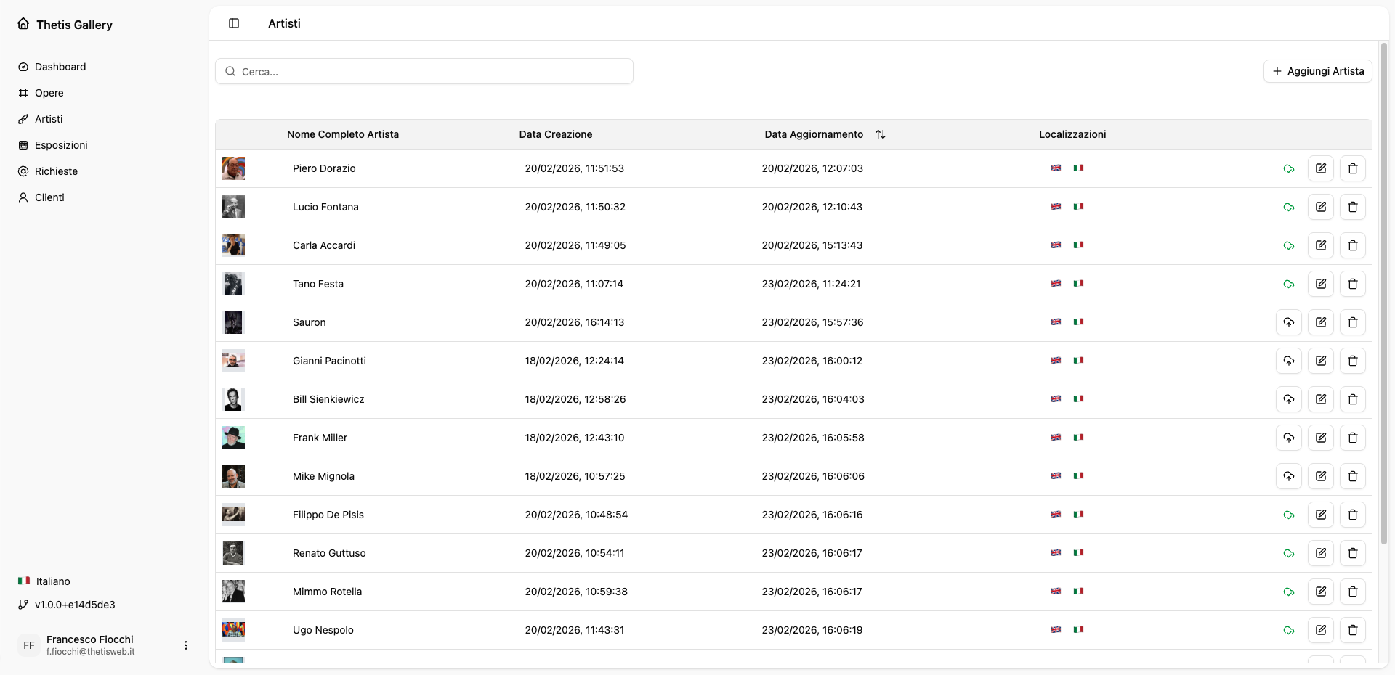The width and height of the screenshot is (1395, 675).
Task: Open Dashboard in the sidebar
Action: tap(60, 67)
